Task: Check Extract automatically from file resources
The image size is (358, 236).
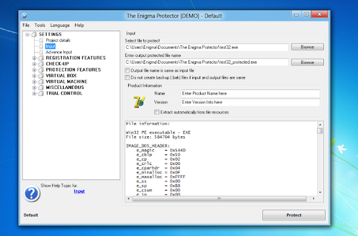Action: click(157, 112)
